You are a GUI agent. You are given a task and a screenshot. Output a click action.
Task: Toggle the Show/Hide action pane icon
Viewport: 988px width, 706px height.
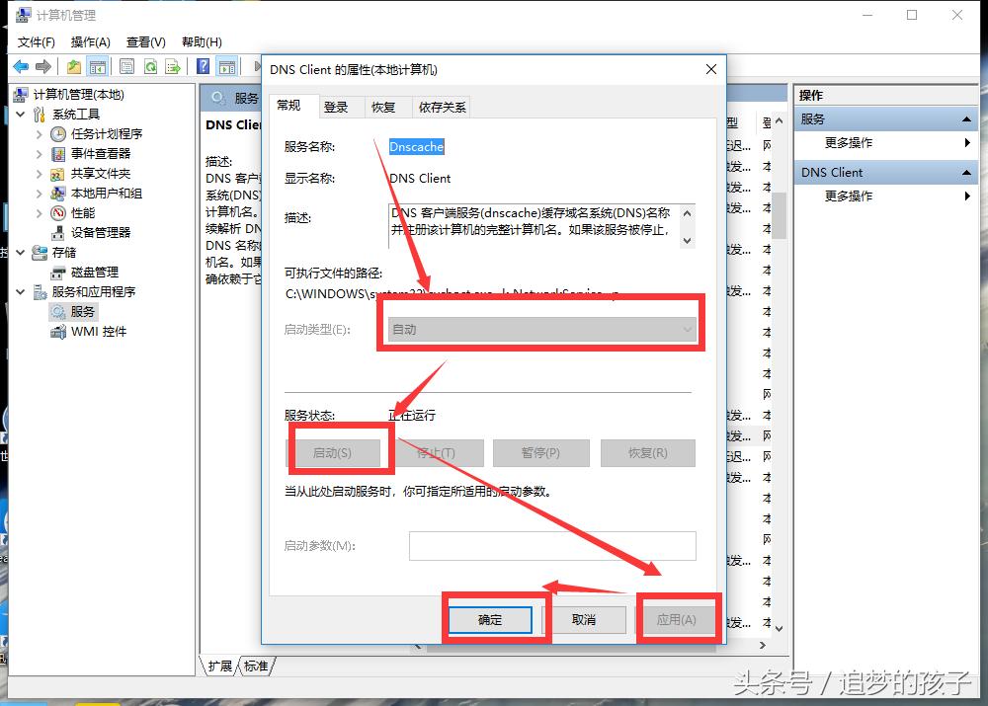(227, 66)
